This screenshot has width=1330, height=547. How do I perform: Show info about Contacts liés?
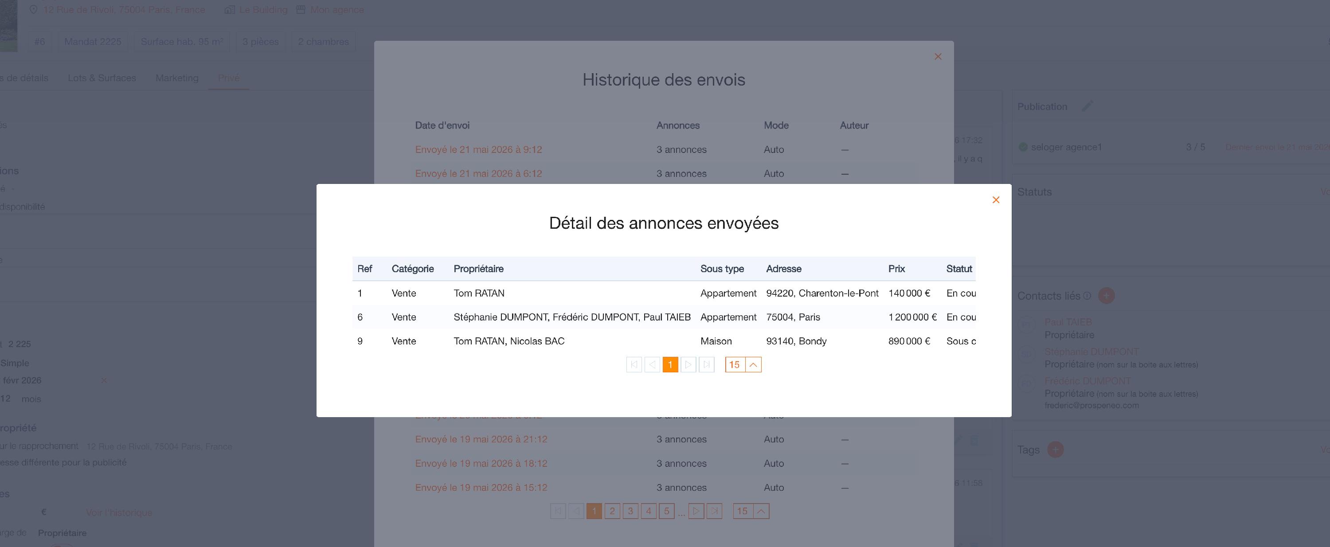[1087, 296]
